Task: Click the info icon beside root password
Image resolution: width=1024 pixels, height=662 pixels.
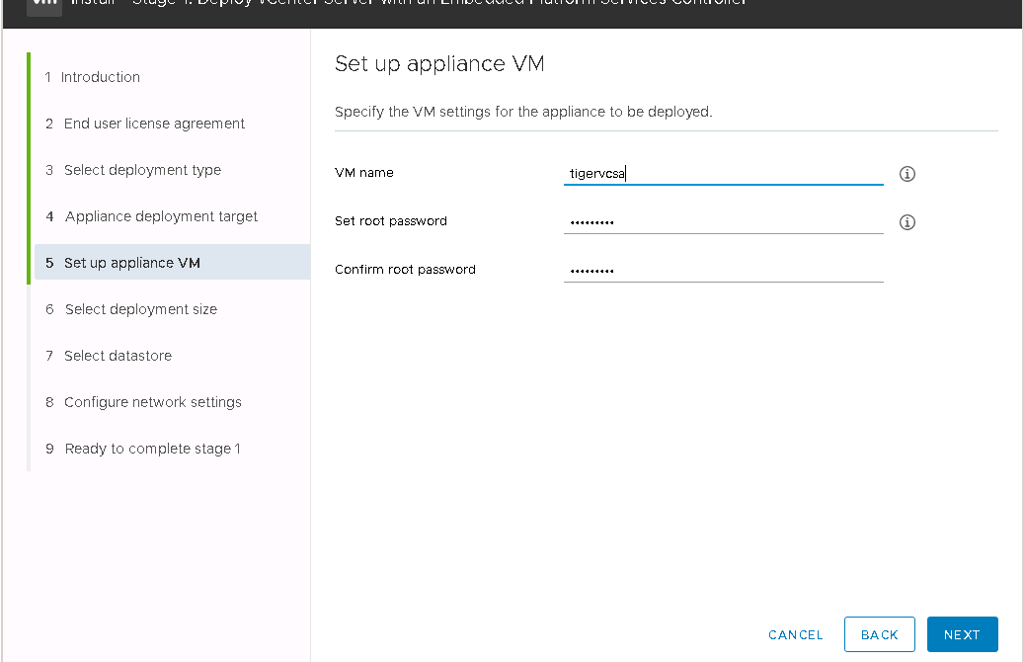Action: pyautogui.click(x=907, y=222)
